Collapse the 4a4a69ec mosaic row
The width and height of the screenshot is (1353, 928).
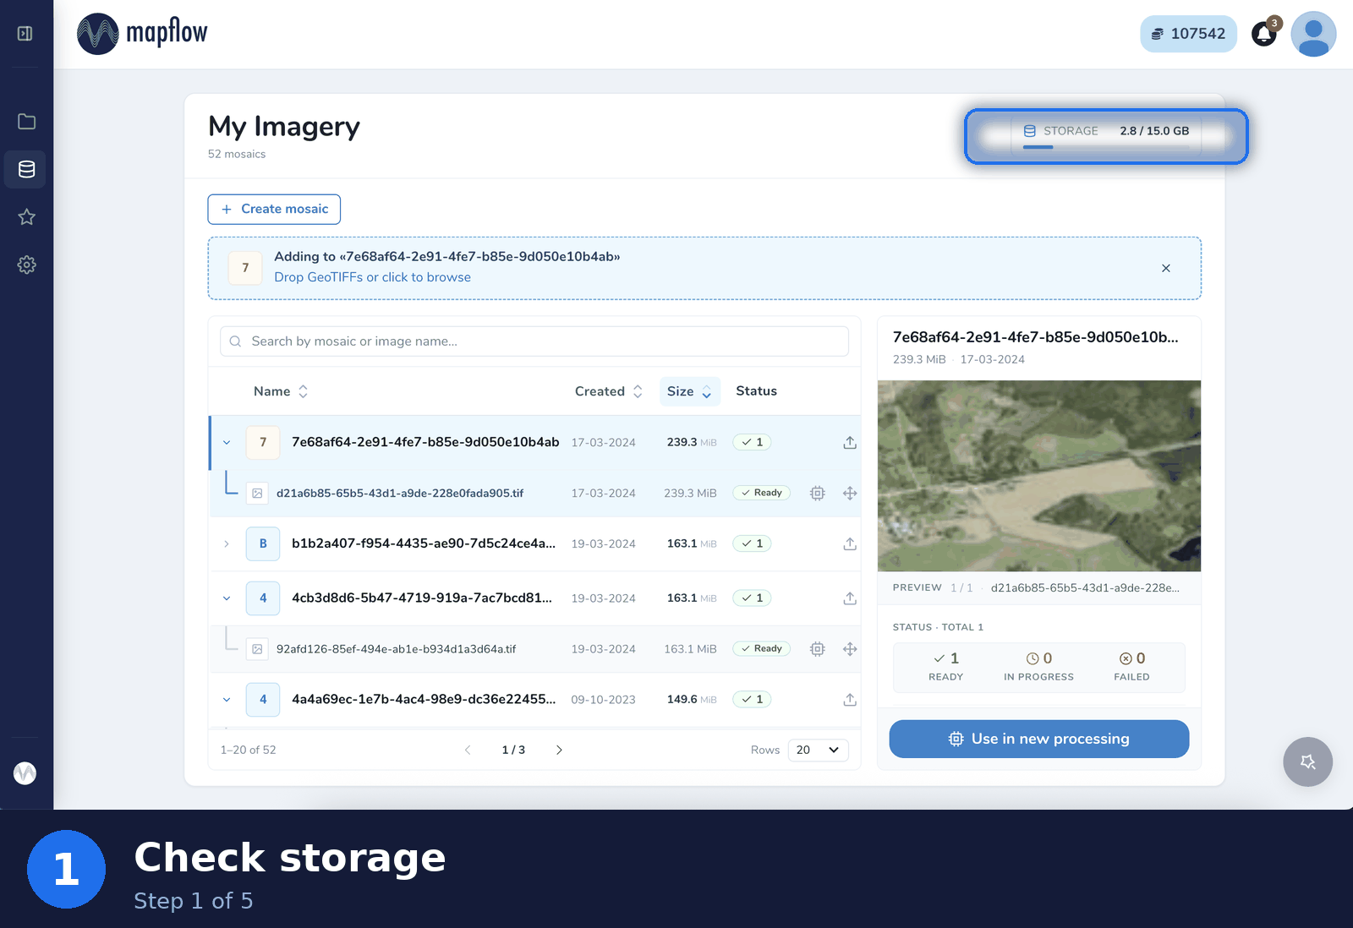click(x=227, y=700)
